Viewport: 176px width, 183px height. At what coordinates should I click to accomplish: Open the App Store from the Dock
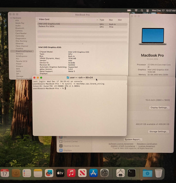click(x=93, y=173)
